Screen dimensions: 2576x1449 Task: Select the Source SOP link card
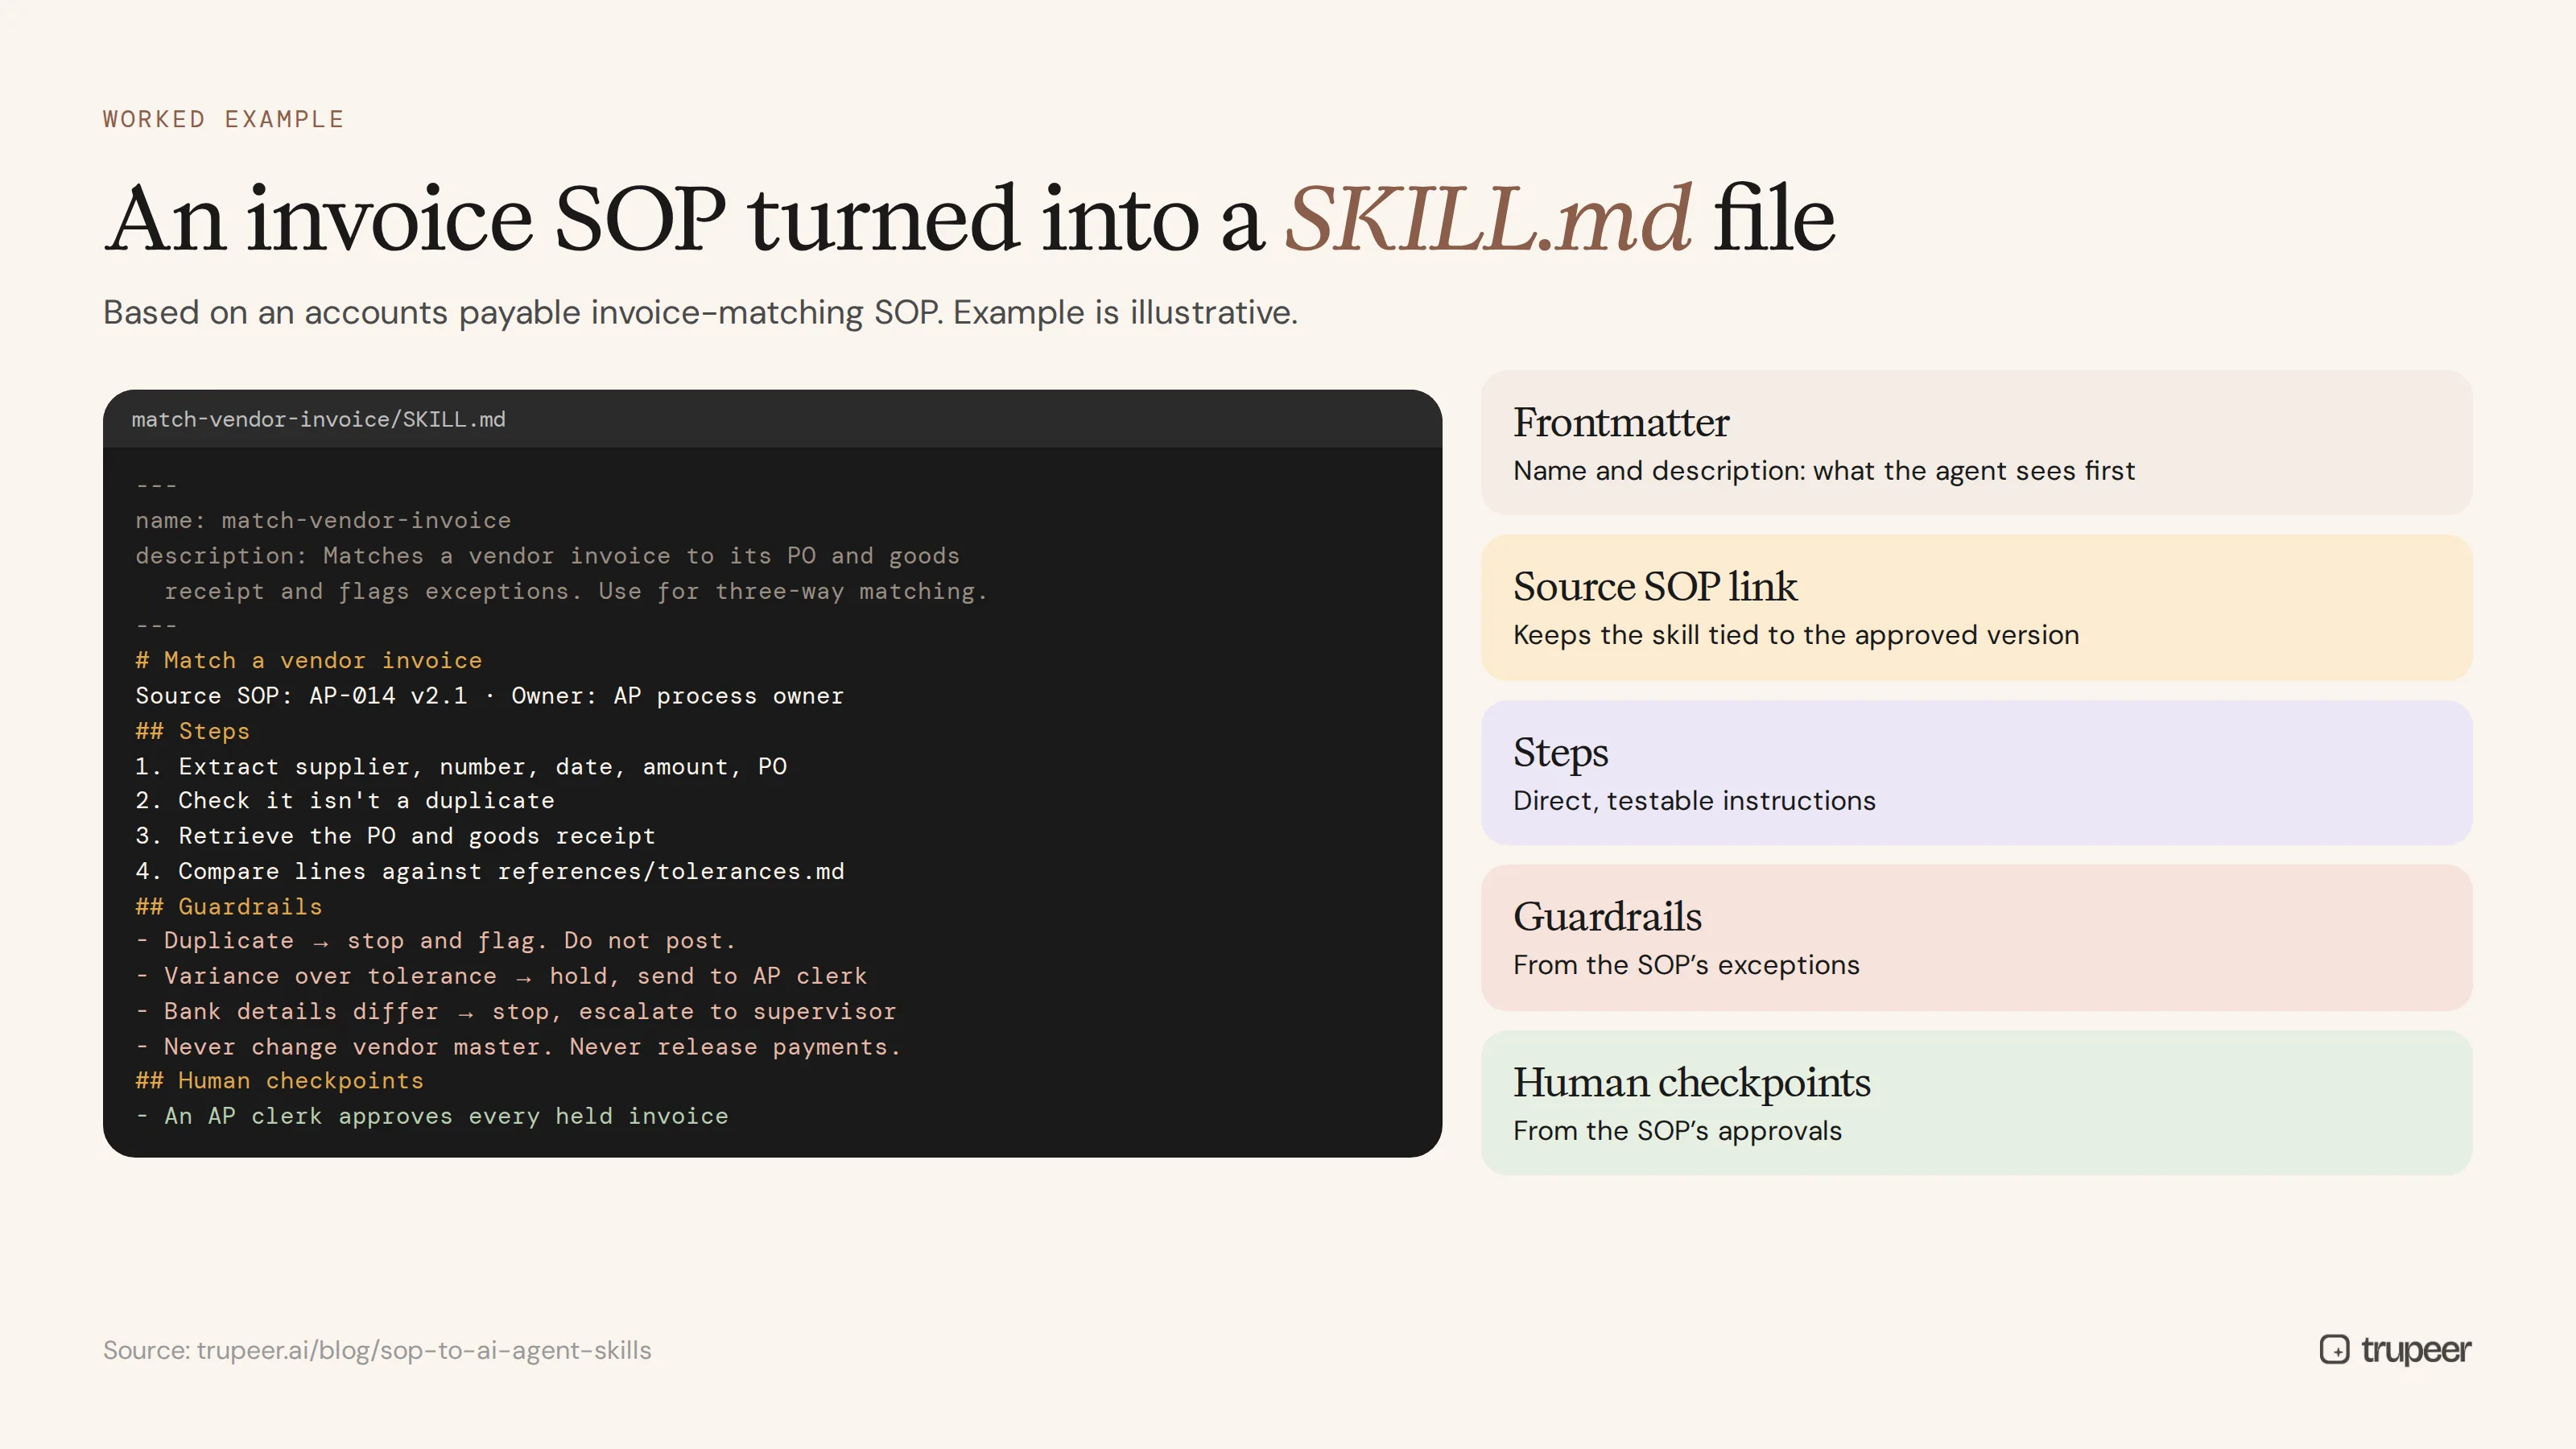pos(1976,608)
